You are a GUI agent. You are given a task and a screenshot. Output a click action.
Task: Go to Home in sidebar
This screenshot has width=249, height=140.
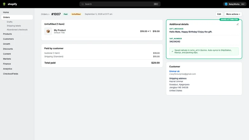coord(6,12)
